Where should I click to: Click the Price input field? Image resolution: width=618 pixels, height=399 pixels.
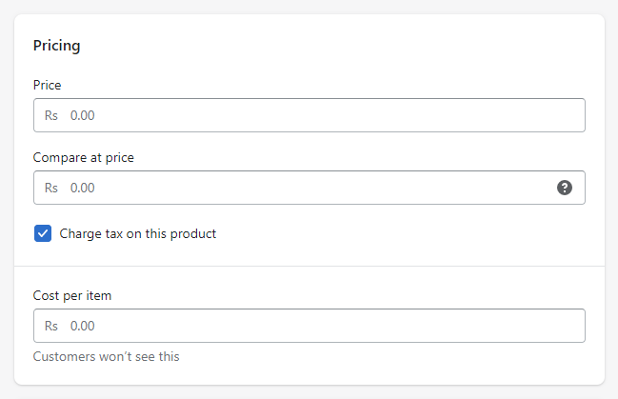click(x=309, y=115)
